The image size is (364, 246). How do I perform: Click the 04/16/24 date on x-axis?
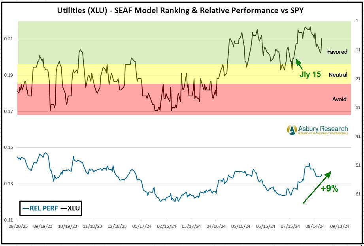pyautogui.click(x=216, y=227)
